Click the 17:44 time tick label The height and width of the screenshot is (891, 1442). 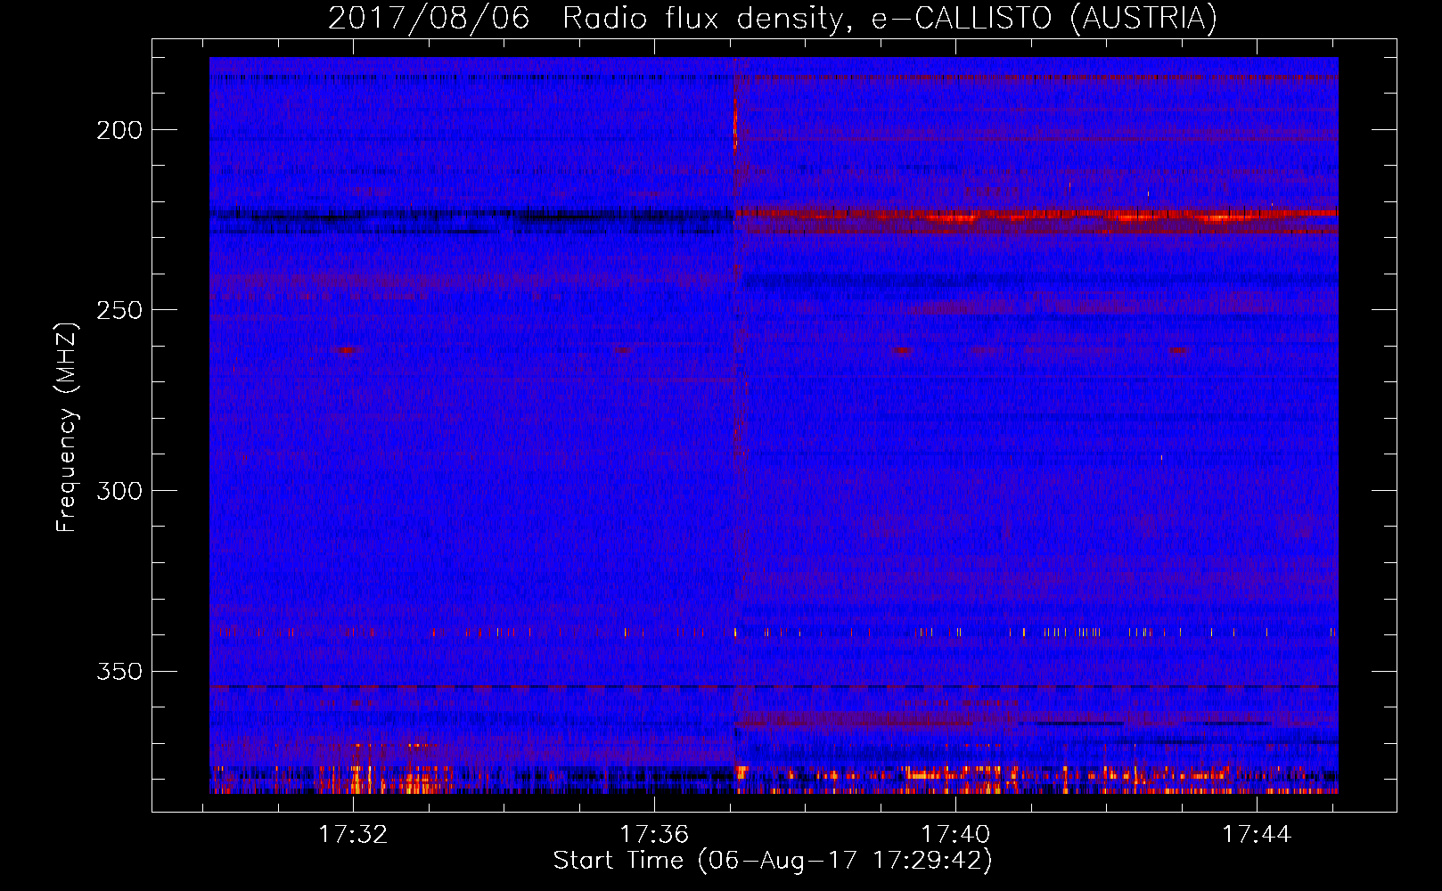point(1257,835)
